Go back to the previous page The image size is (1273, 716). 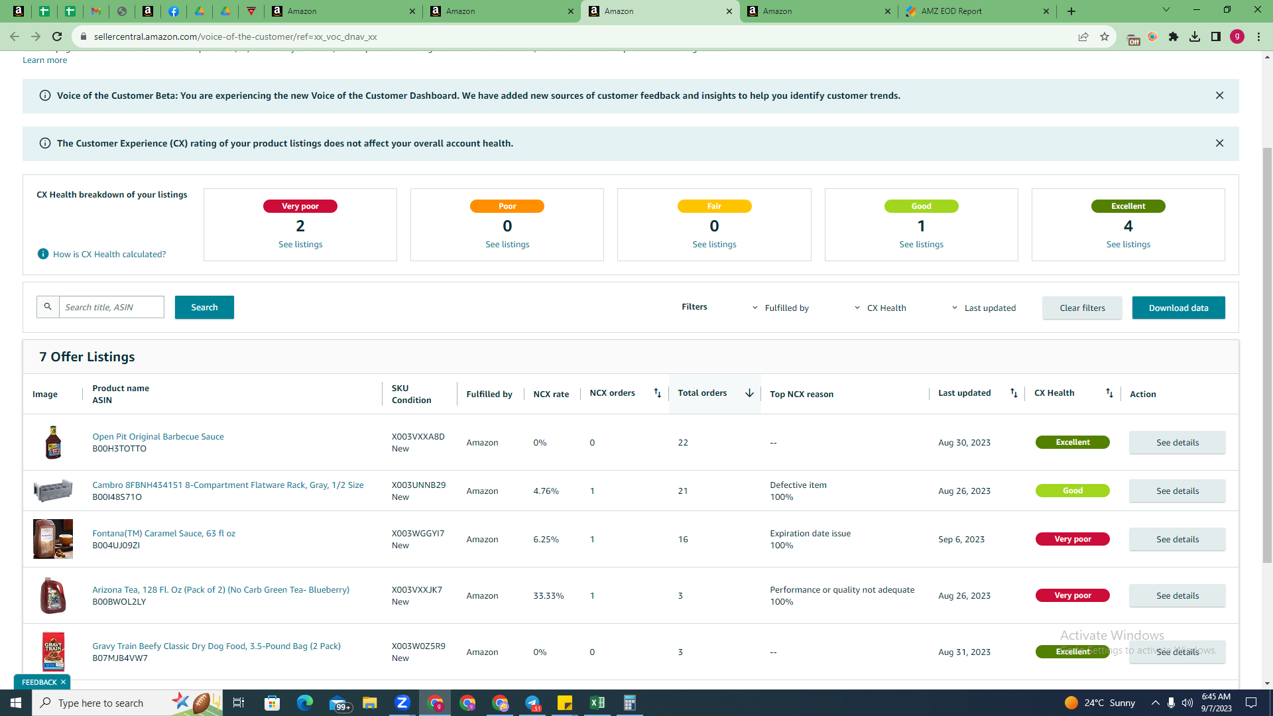15,36
